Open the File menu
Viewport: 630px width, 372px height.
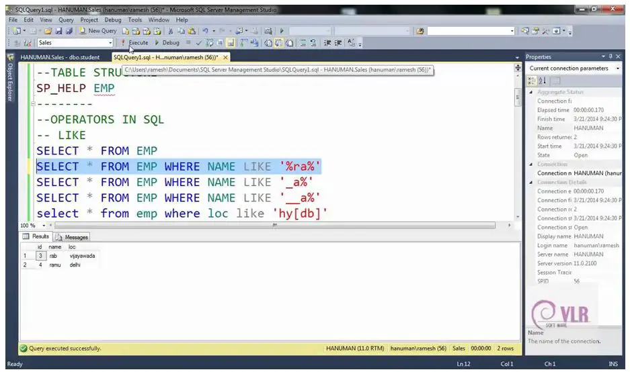tap(13, 19)
